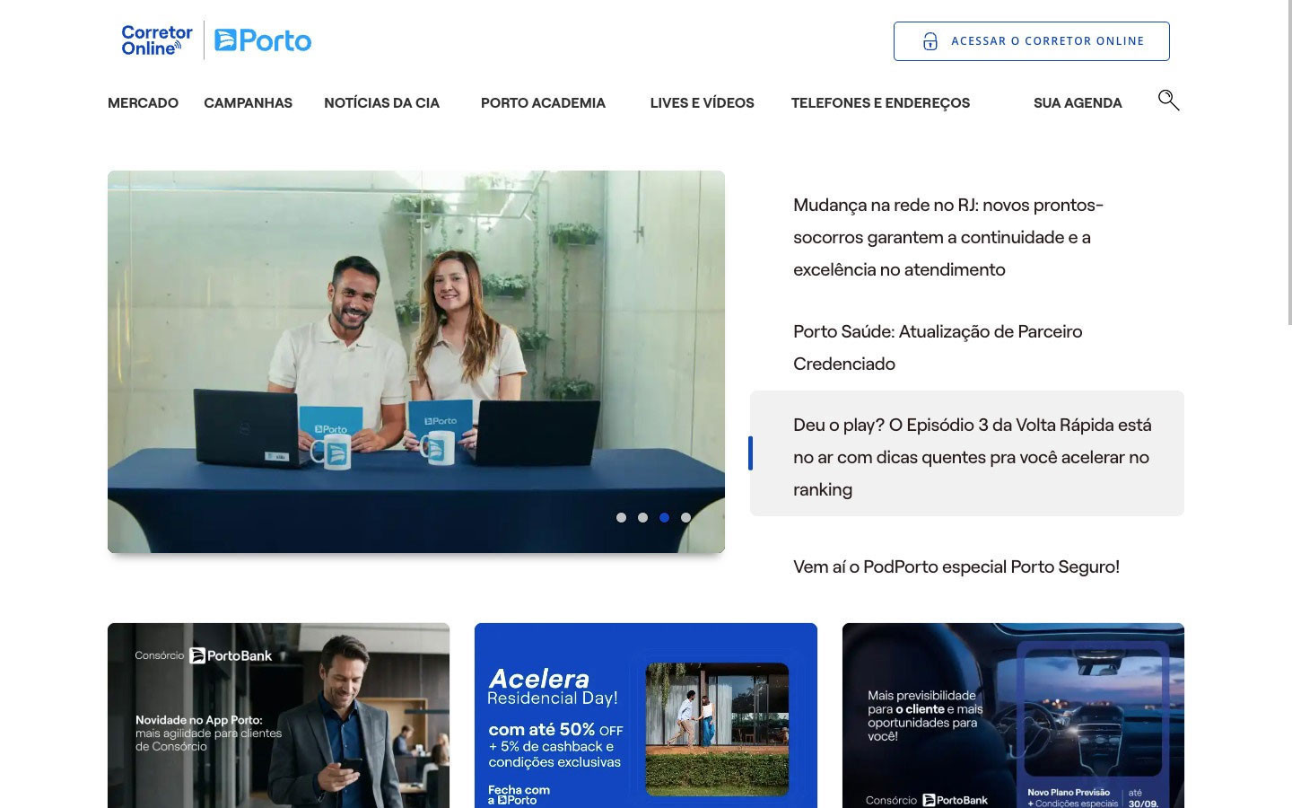The width and height of the screenshot is (1292, 808).
Task: Click Acessar o Corretor Online button
Action: click(1031, 41)
